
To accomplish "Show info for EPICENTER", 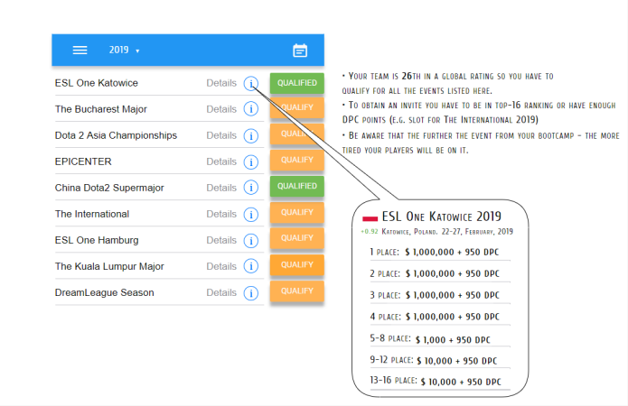I will [251, 161].
